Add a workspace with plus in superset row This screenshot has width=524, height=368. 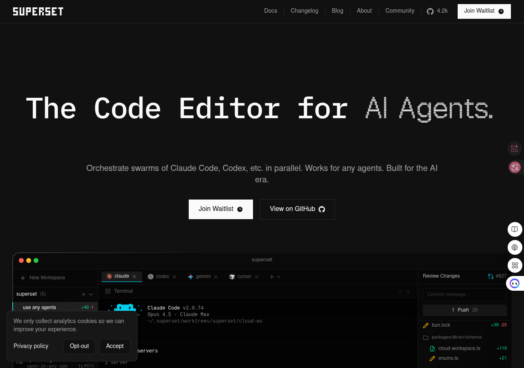[84, 294]
